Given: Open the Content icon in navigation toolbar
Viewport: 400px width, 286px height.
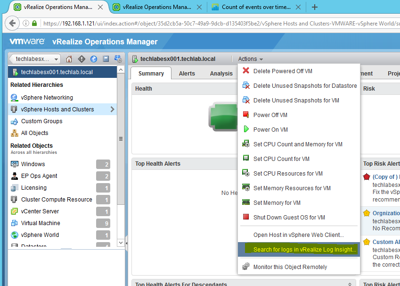Looking at the screenshot, I should pyautogui.click(x=106, y=59).
